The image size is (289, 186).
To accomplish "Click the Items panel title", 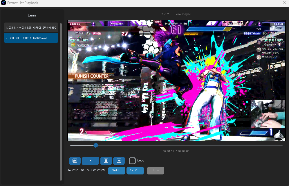I will (32, 15).
